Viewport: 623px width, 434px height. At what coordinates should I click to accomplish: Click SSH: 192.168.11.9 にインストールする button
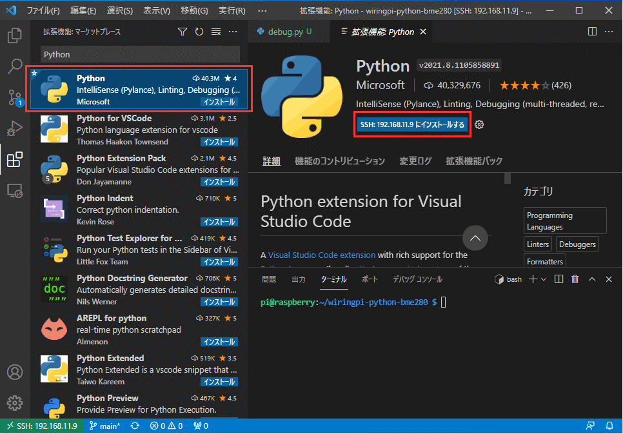click(x=412, y=125)
